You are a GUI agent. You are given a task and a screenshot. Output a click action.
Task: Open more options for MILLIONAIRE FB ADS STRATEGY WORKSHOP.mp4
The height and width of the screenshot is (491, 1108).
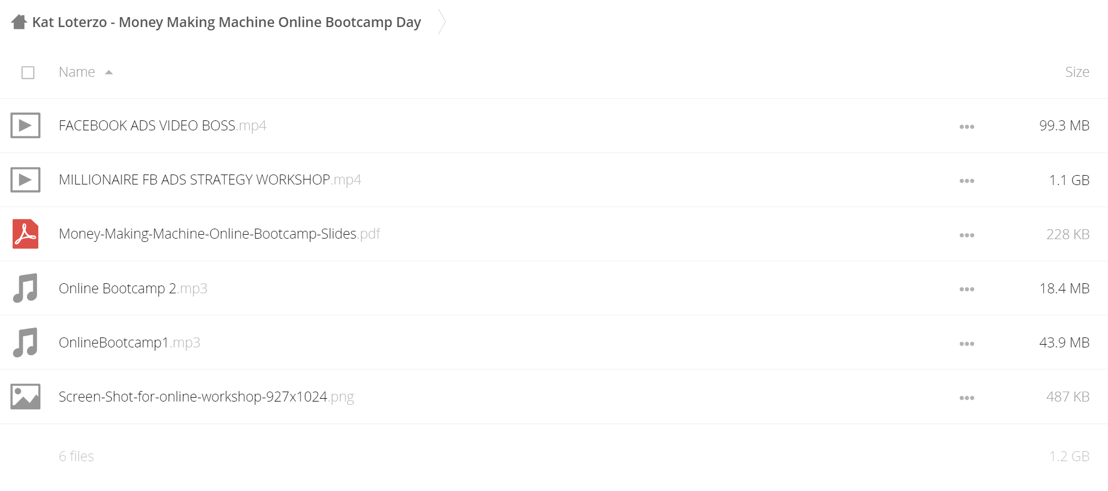[x=967, y=181]
